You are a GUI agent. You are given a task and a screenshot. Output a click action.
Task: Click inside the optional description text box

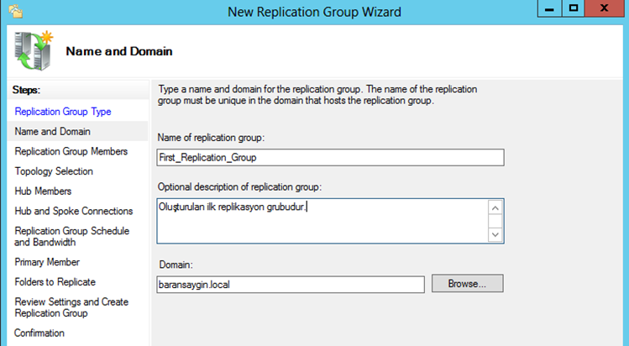tap(322, 221)
